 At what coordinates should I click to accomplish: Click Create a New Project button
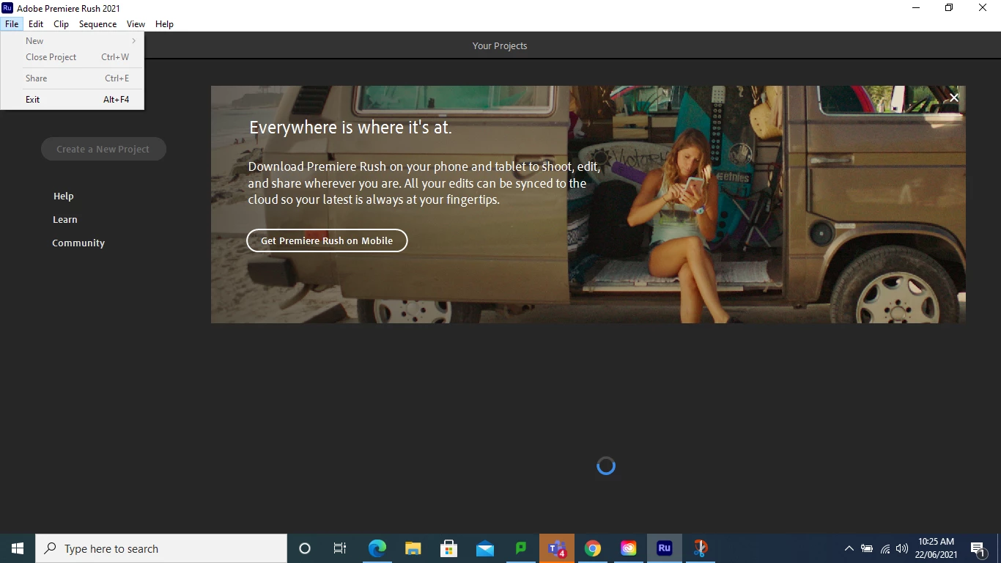point(103,149)
